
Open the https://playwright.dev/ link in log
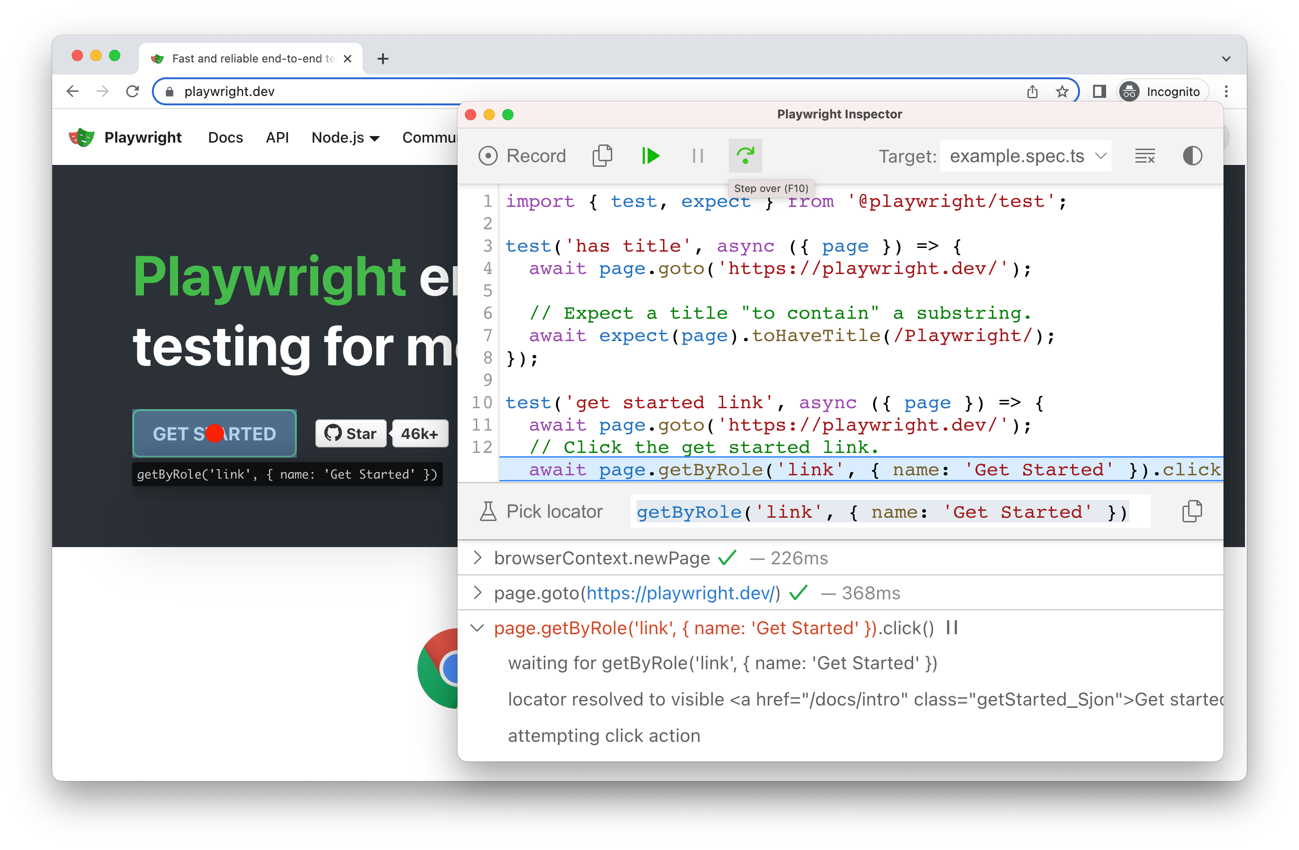[x=681, y=593]
